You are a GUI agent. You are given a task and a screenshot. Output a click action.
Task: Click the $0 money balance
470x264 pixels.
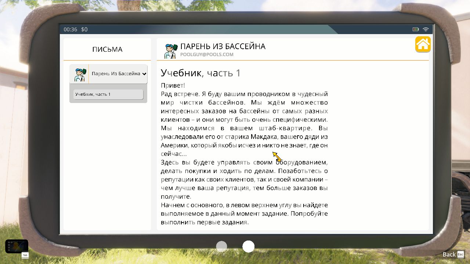(x=84, y=29)
